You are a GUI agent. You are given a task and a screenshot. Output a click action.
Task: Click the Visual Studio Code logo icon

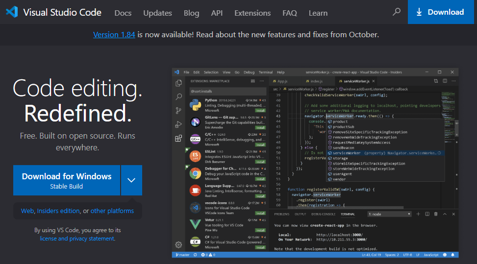pos(12,12)
